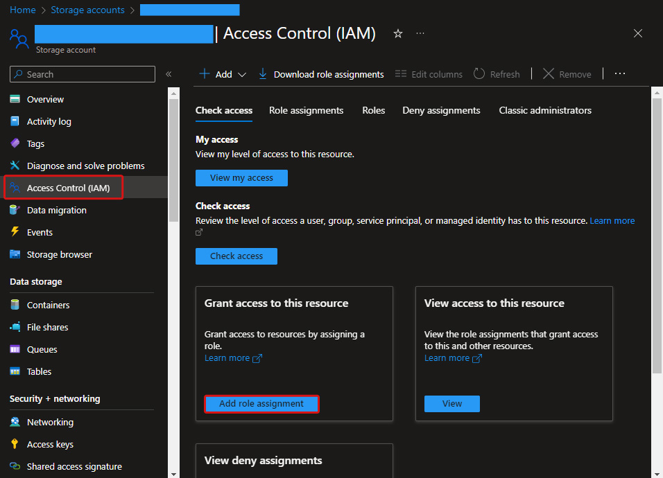The width and height of the screenshot is (663, 478).
Task: Switch to the Check access tab
Action: pos(224,111)
